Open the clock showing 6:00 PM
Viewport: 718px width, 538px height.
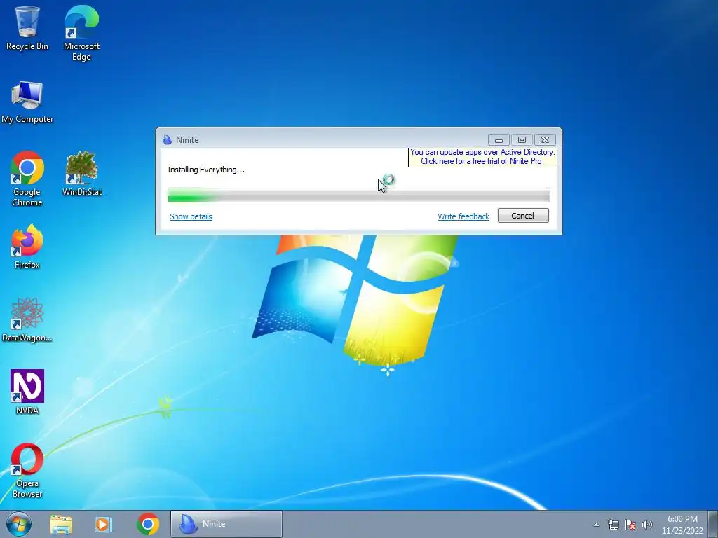click(x=682, y=525)
